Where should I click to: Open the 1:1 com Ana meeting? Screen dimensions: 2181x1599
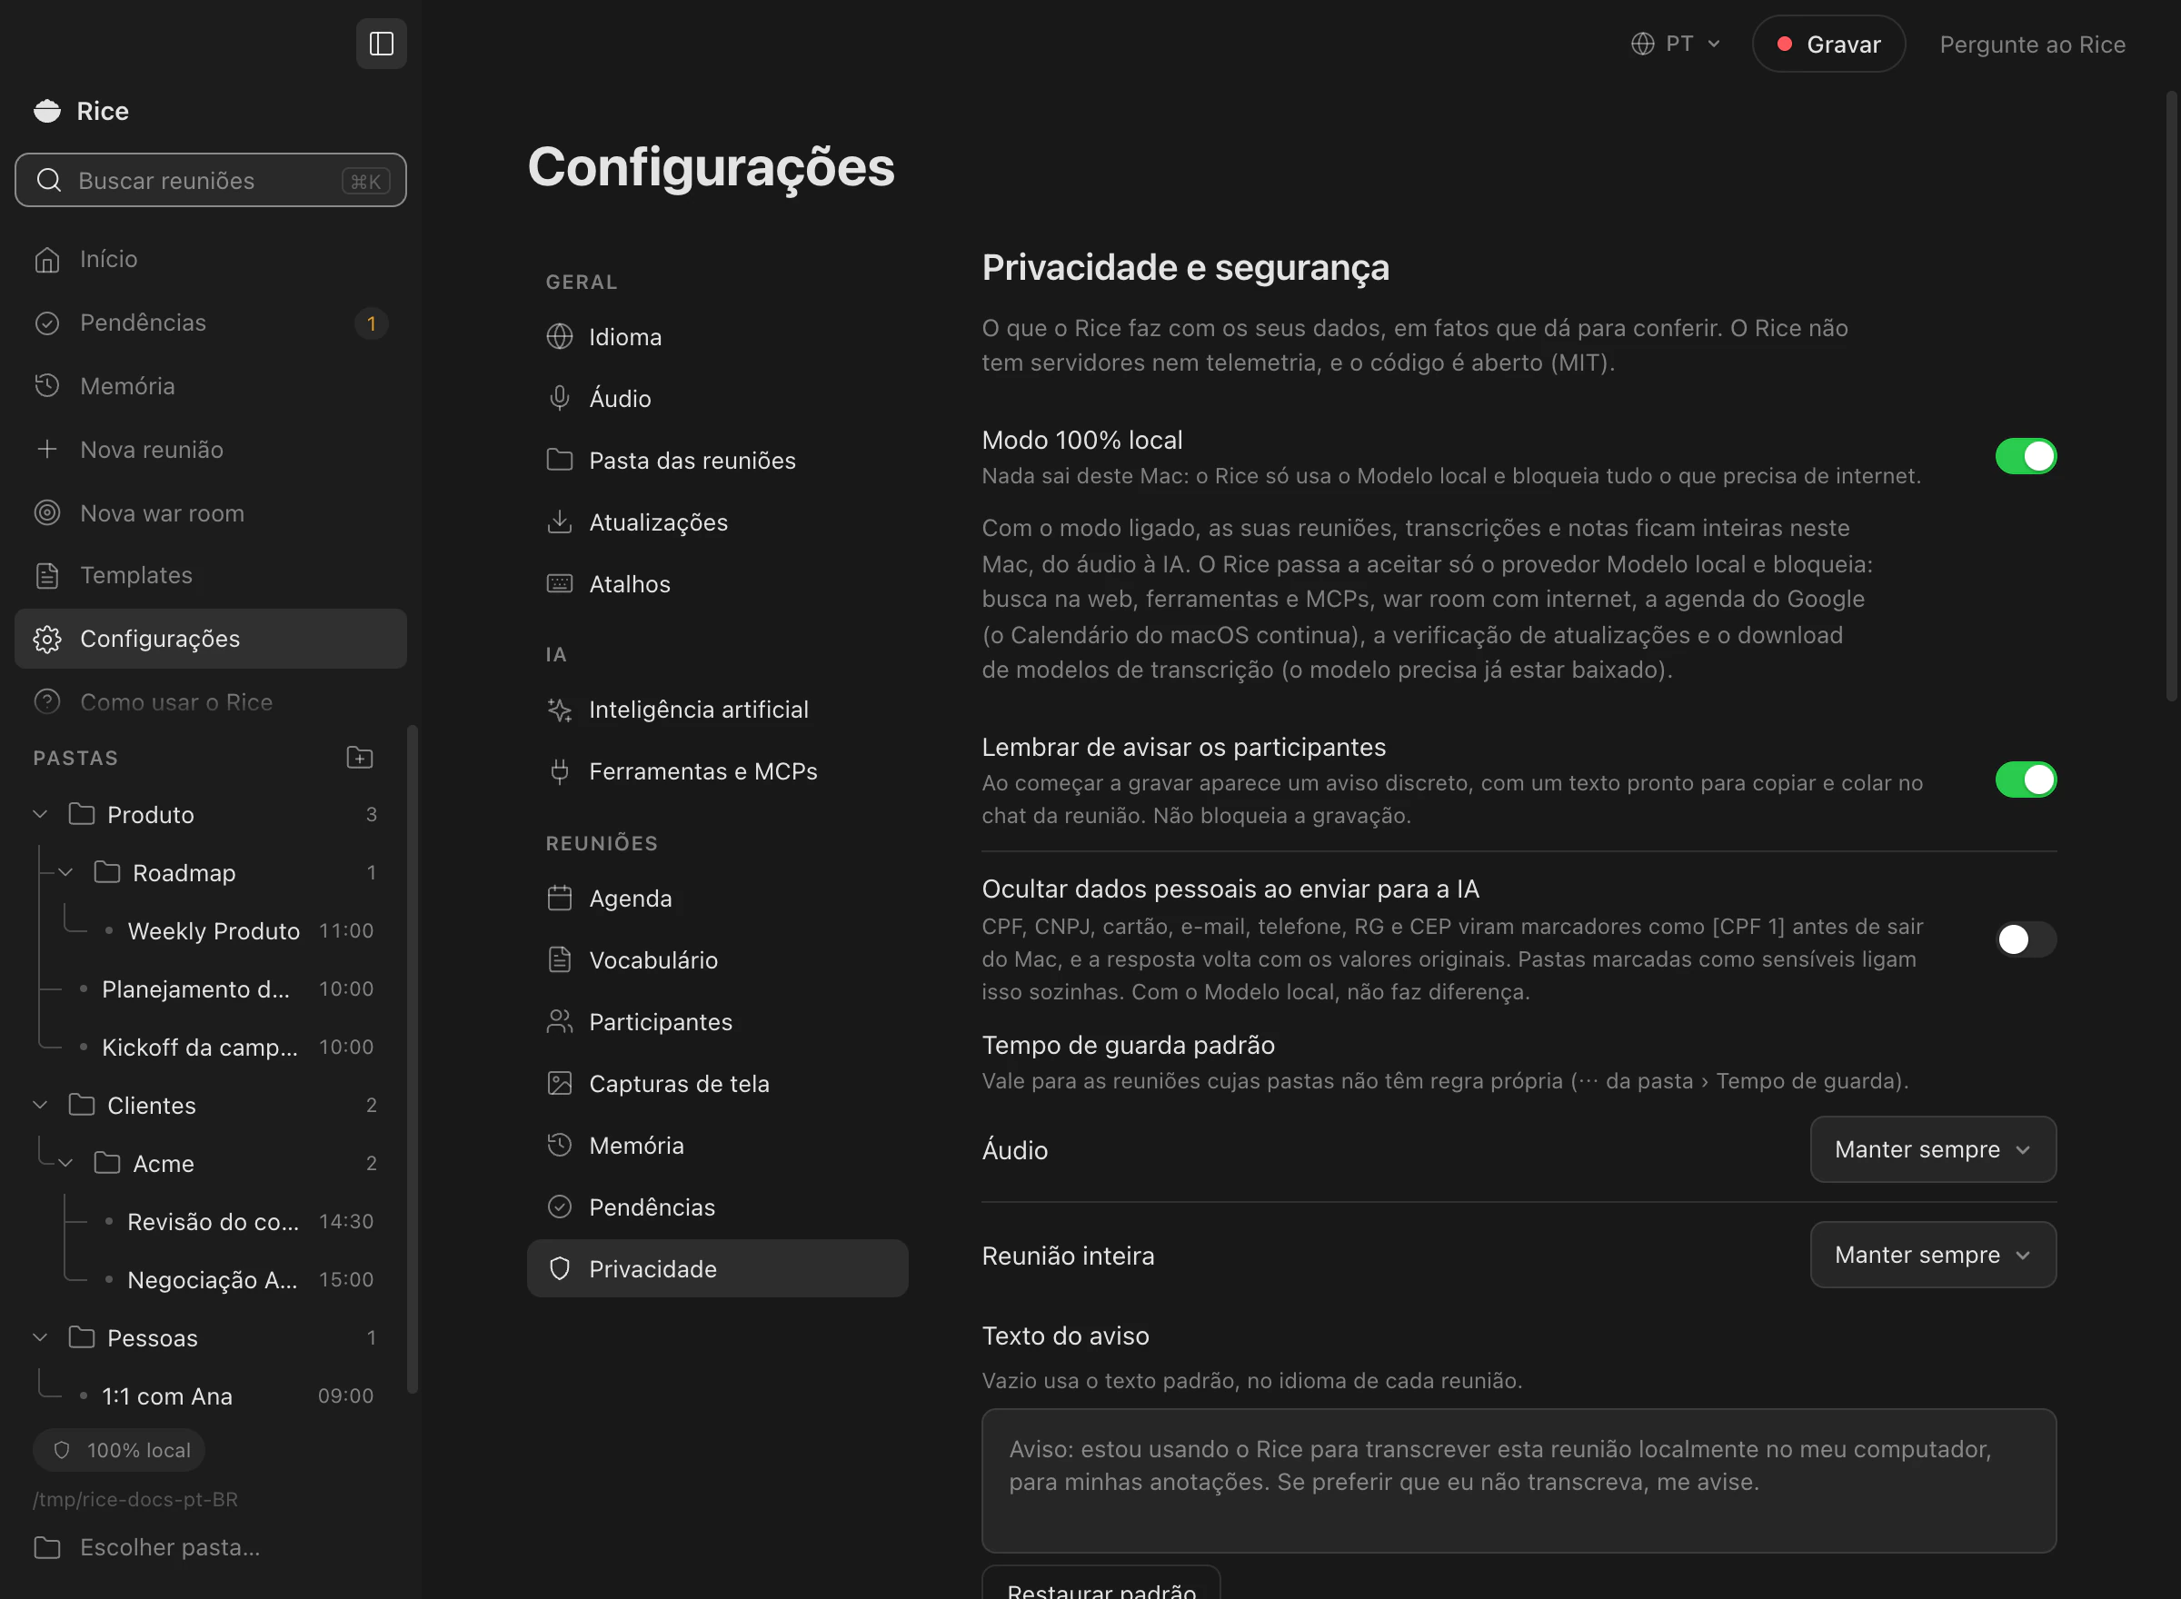167,1395
